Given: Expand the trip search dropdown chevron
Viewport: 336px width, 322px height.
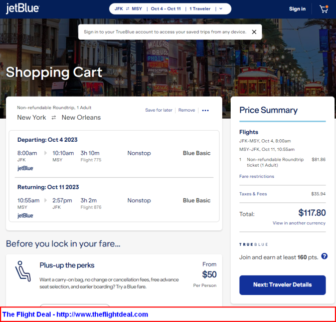Looking at the screenshot, I should click(x=221, y=9).
